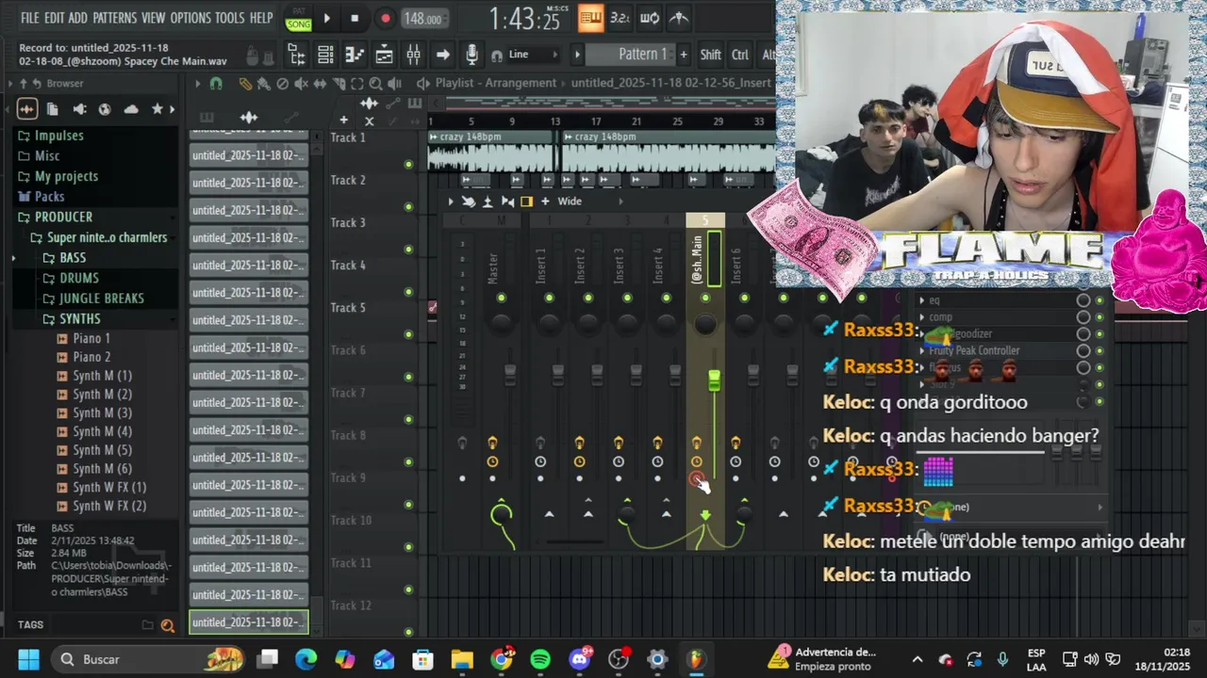Open browser starred favorites icon
Viewport: 1207px width, 678px height.
coord(157,109)
